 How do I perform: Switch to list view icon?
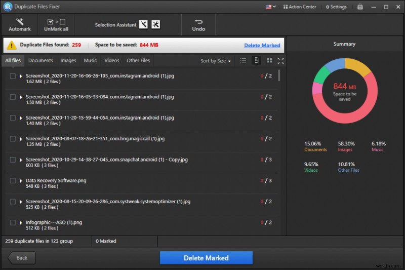(x=243, y=60)
